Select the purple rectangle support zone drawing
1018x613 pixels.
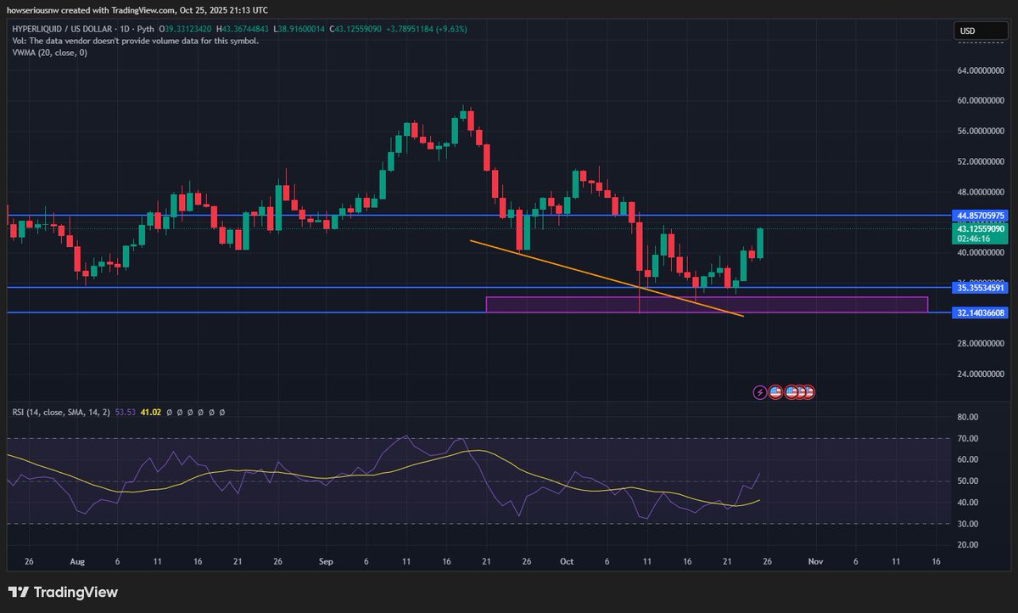point(707,304)
